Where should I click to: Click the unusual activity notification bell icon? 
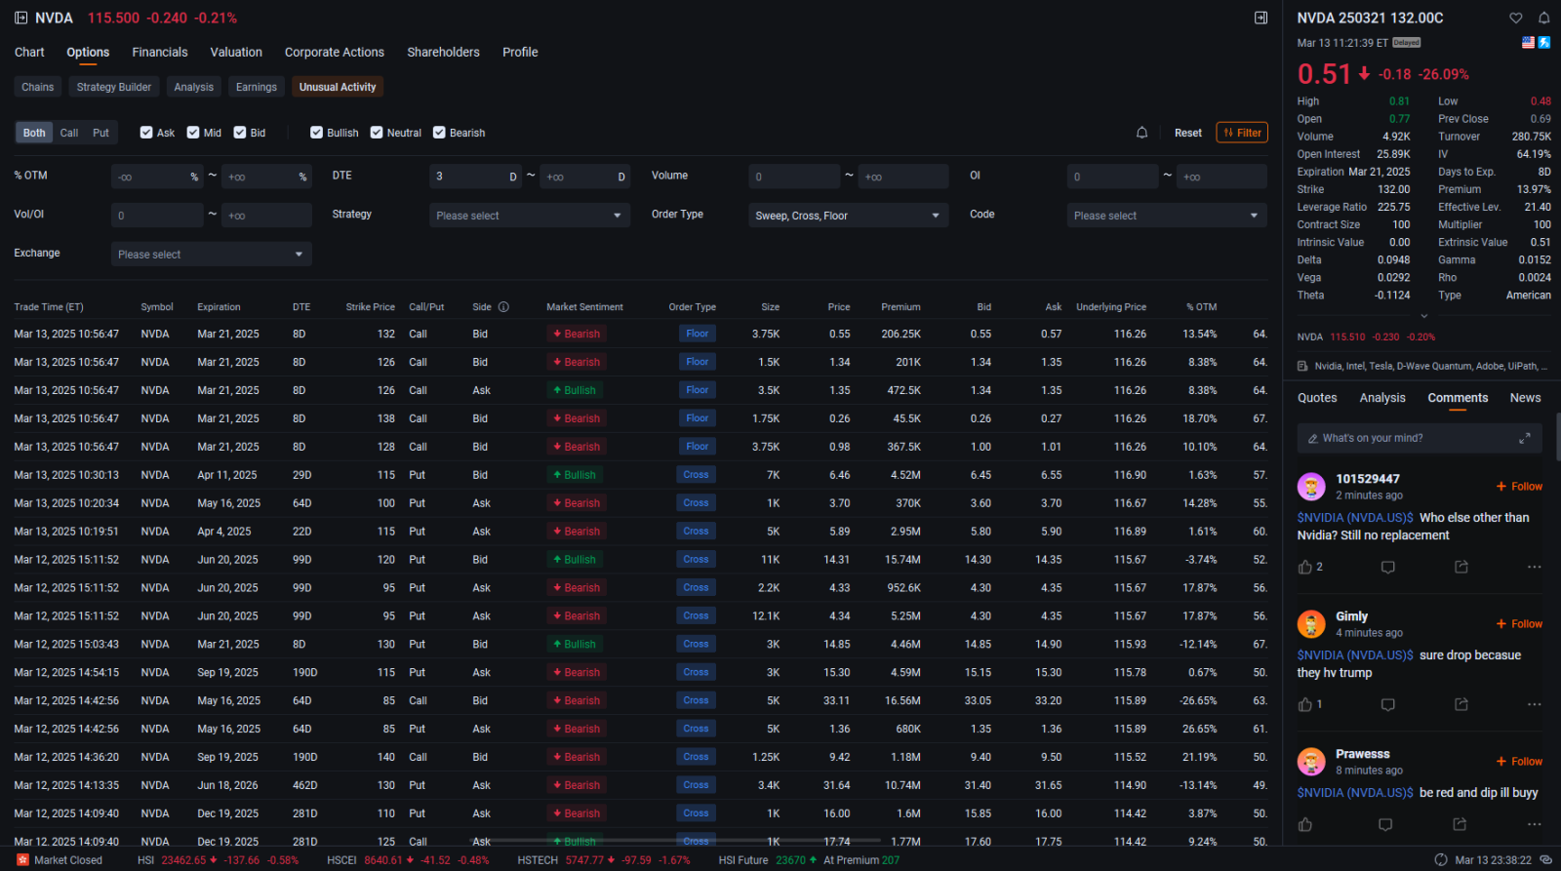(x=1141, y=133)
